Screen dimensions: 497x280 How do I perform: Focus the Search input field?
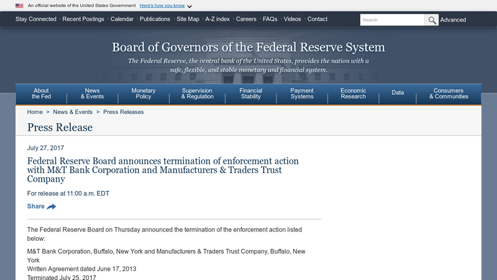click(393, 20)
